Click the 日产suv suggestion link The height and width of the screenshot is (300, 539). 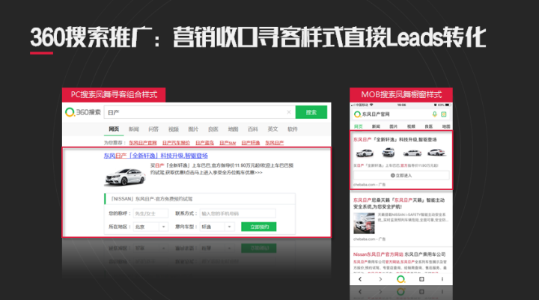point(228,143)
